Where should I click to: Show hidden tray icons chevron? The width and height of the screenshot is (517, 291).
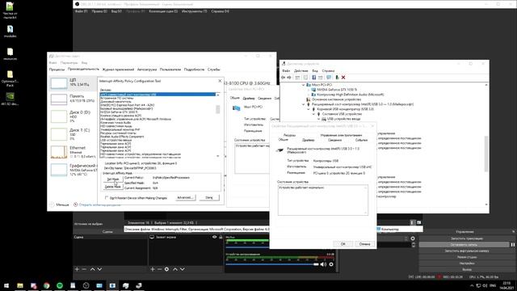click(472, 285)
